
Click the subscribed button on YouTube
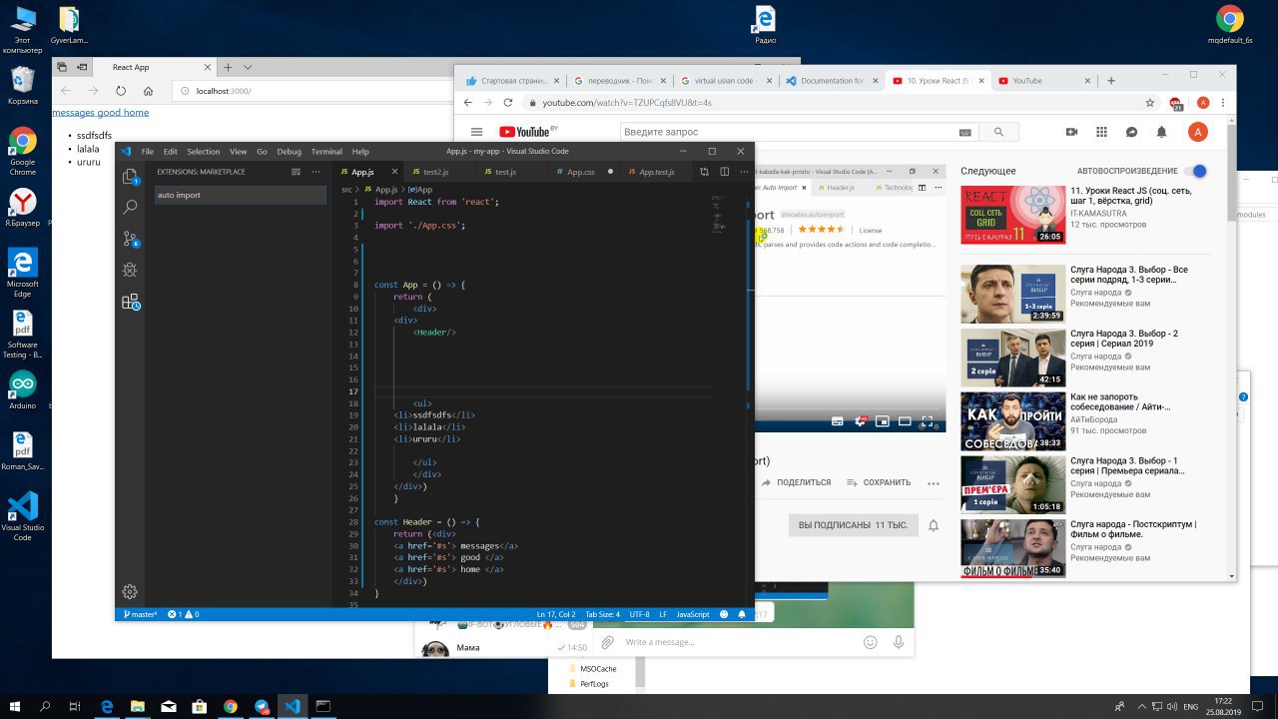coord(852,525)
